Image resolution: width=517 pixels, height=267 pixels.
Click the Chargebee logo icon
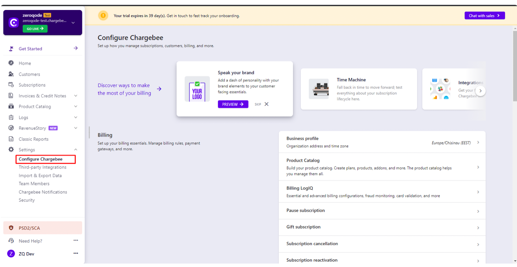pos(13,23)
